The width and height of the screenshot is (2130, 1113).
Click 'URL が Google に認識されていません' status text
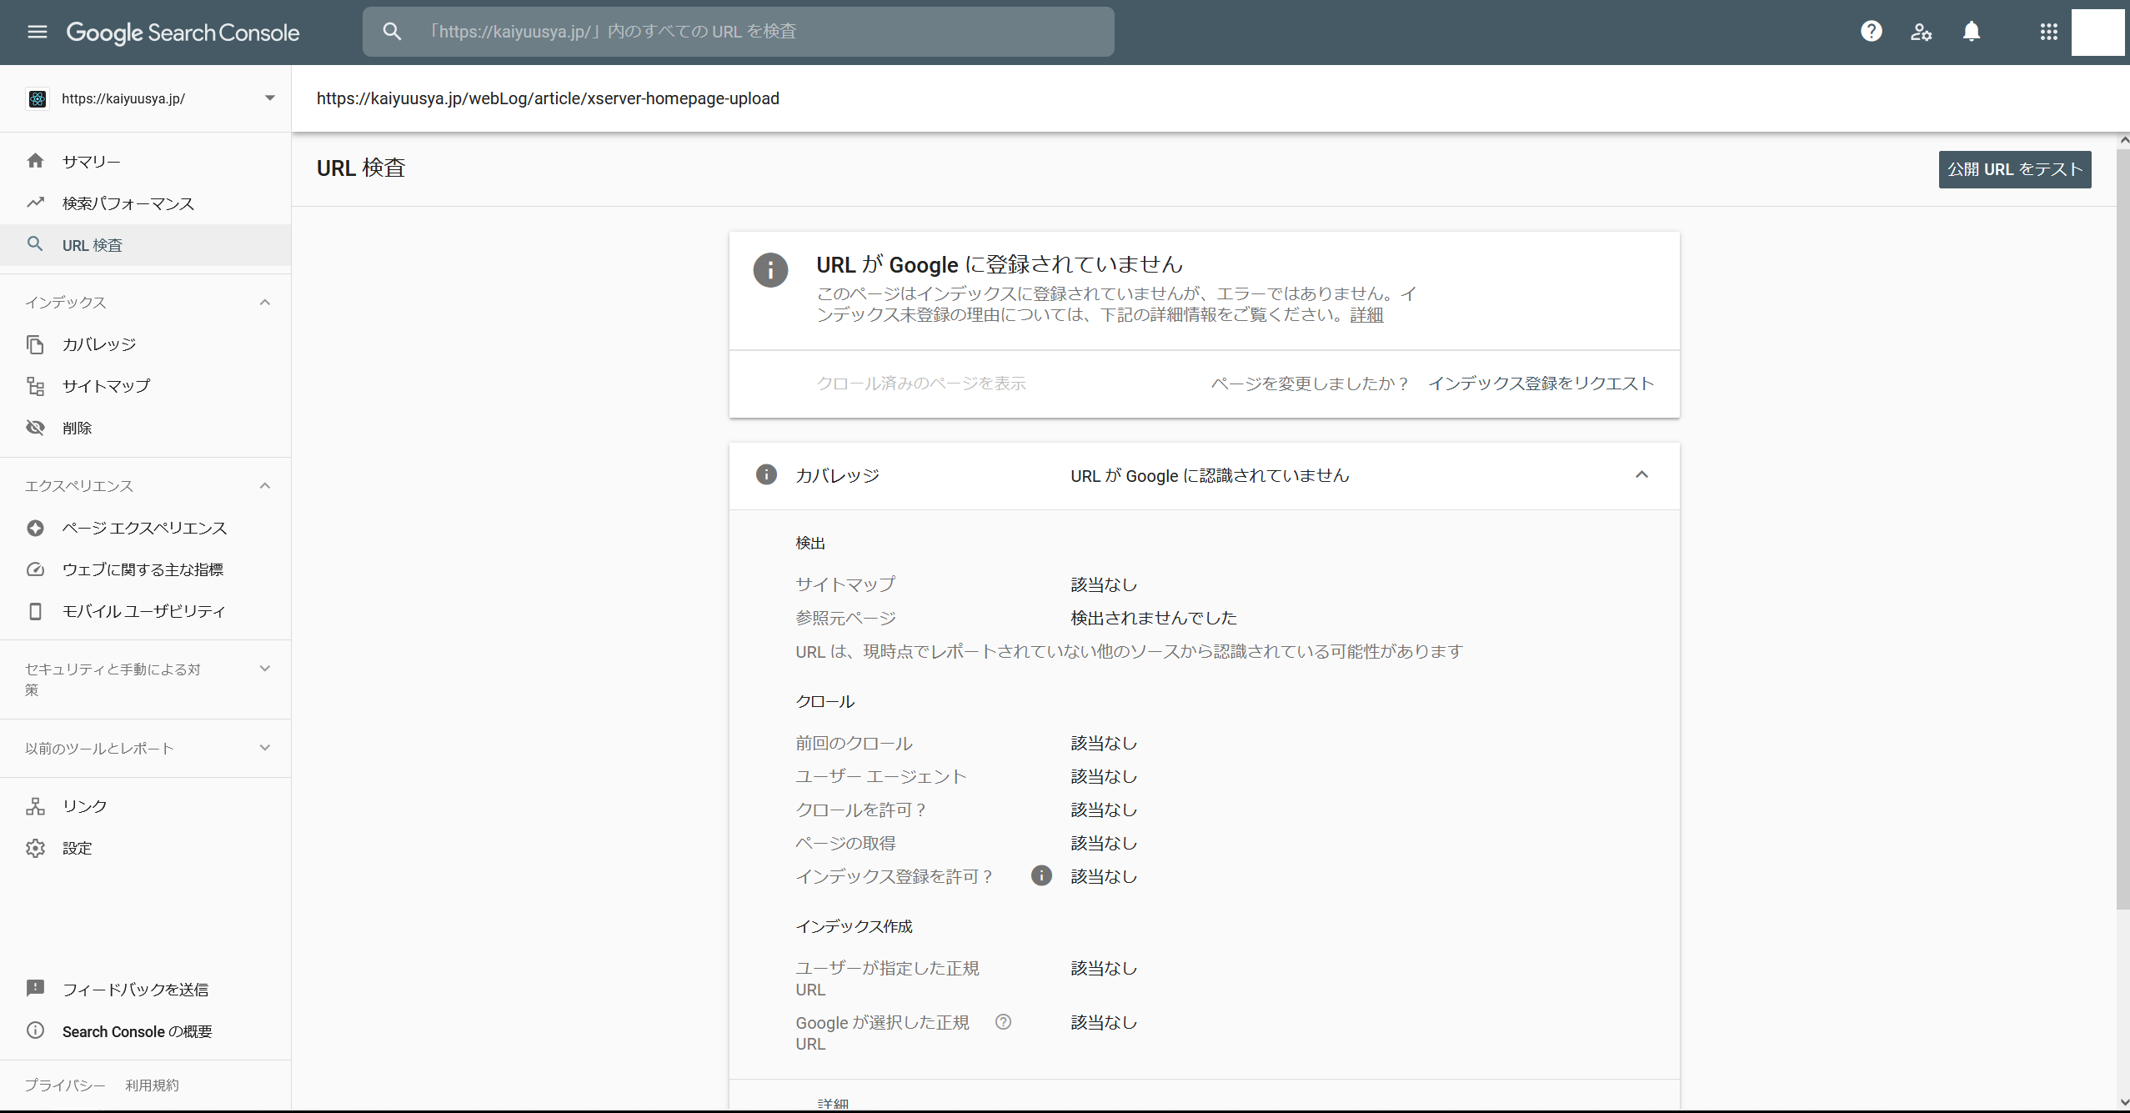(1210, 475)
